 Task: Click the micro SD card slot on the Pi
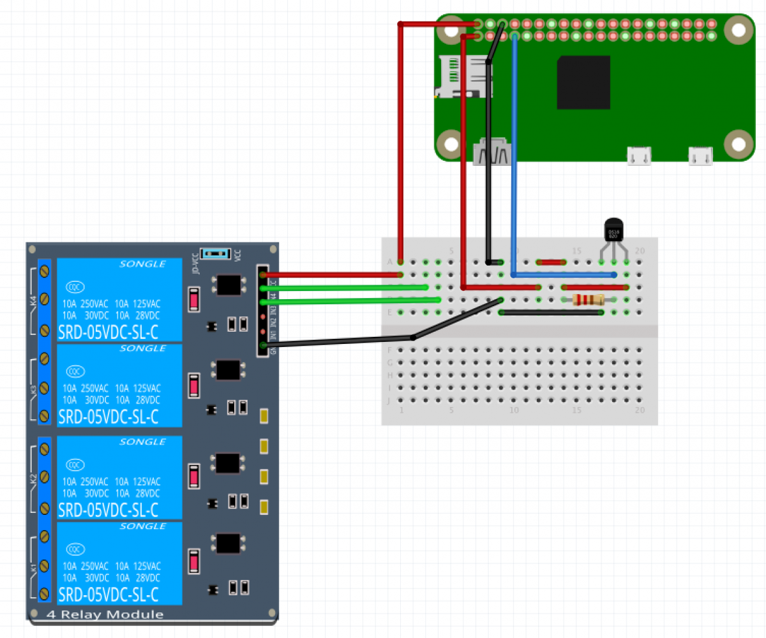464,77
